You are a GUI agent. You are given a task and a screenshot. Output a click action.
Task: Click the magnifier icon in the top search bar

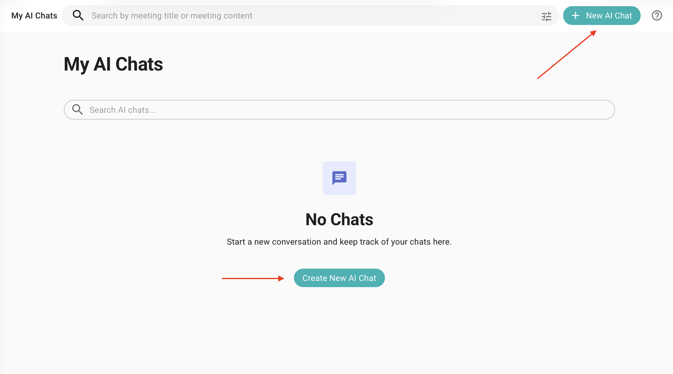point(78,15)
